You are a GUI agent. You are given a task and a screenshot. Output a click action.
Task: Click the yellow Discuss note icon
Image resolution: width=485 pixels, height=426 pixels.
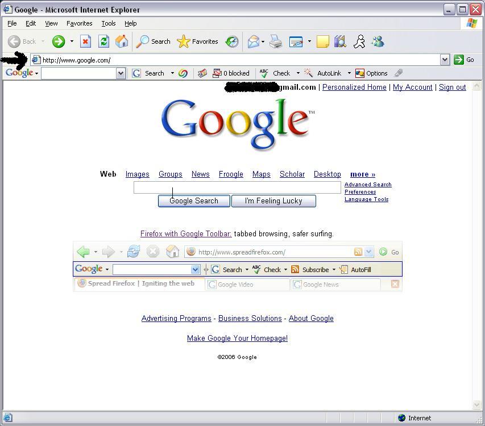point(322,41)
